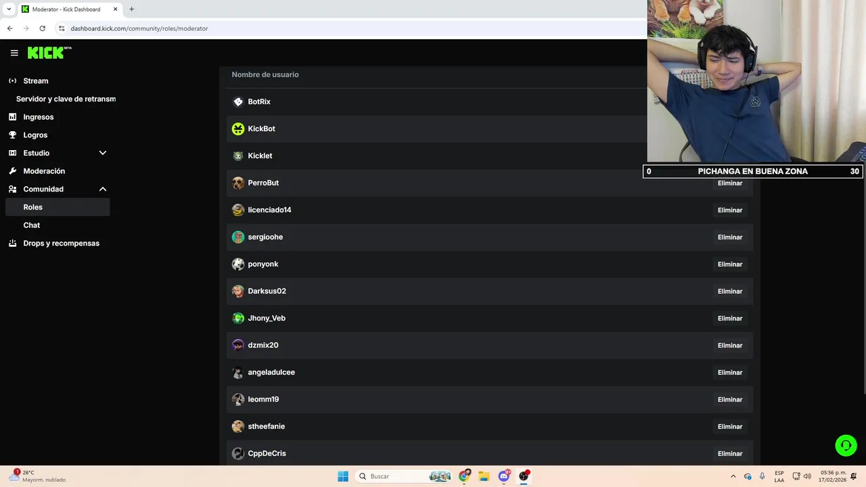Click username Kicklet
The width and height of the screenshot is (866, 487).
260,156
